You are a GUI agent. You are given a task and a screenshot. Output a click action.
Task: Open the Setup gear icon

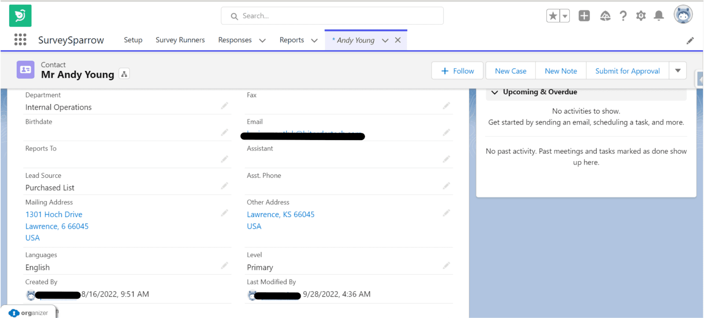point(641,16)
